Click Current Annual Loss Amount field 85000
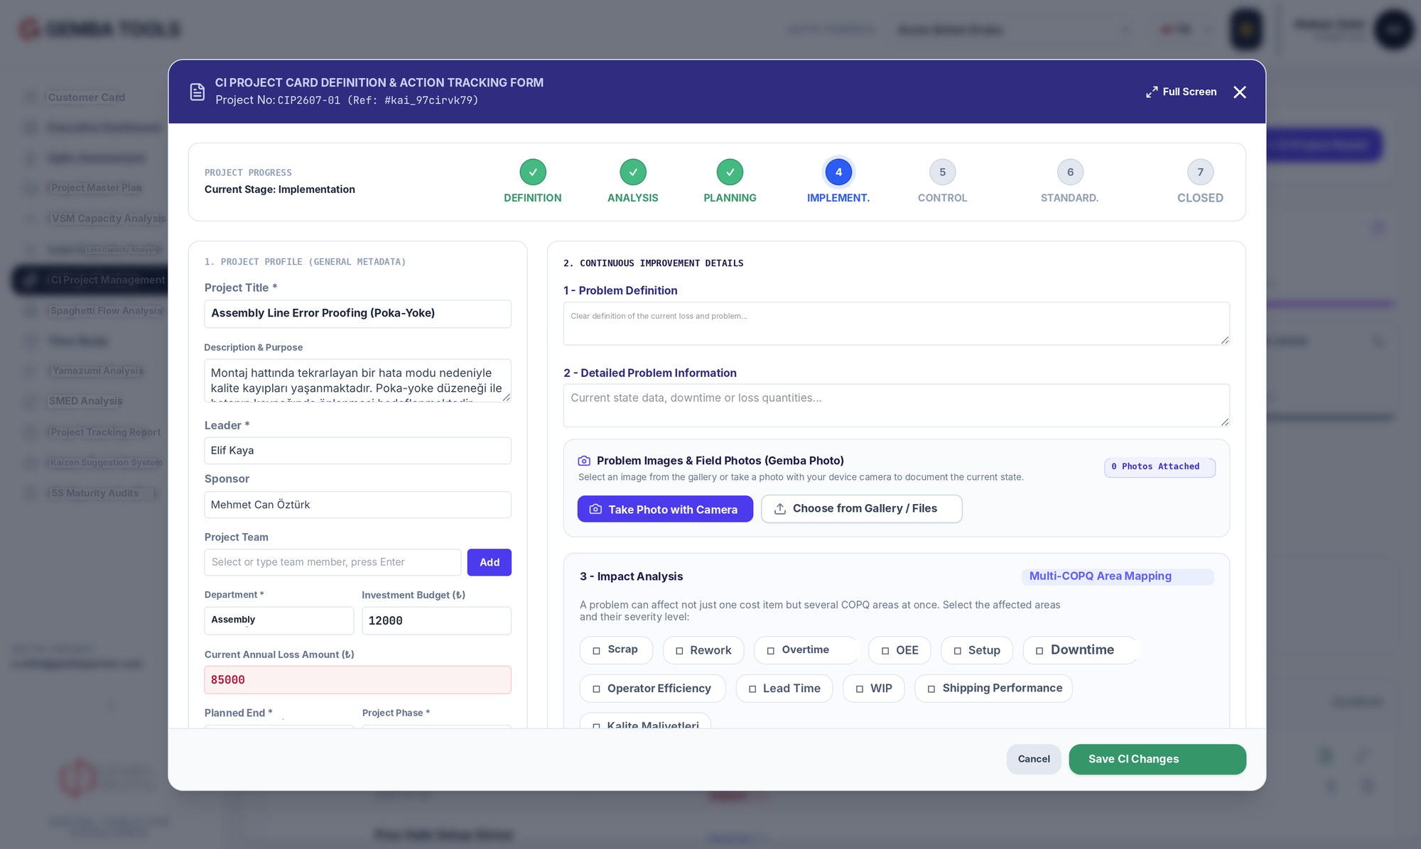The height and width of the screenshot is (849, 1421). coord(357,680)
